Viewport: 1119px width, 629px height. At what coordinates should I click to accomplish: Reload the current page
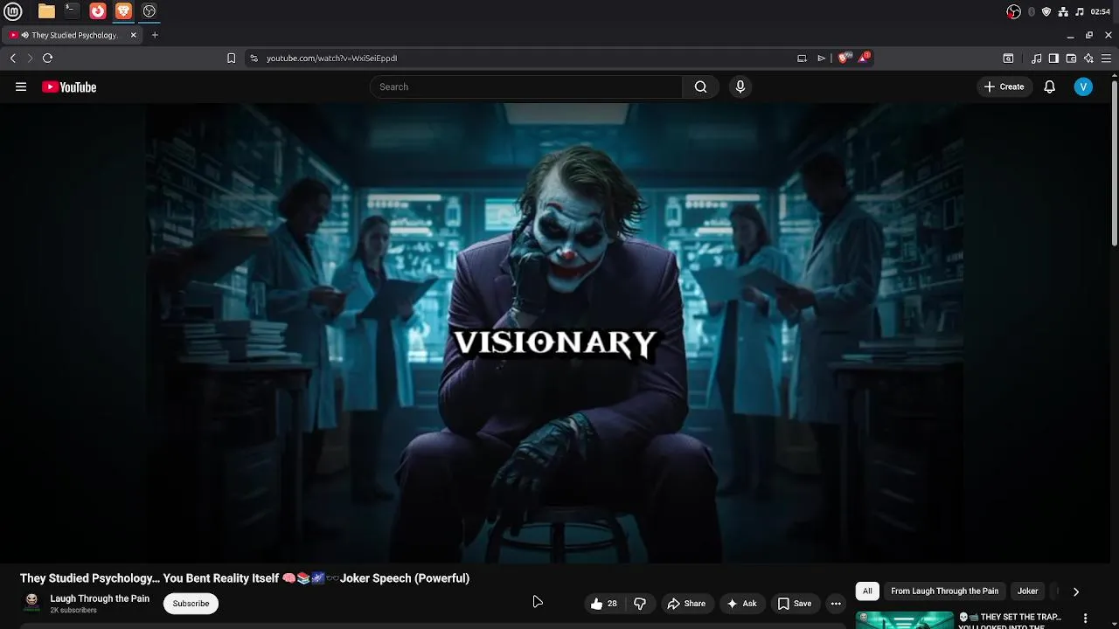pyautogui.click(x=47, y=58)
